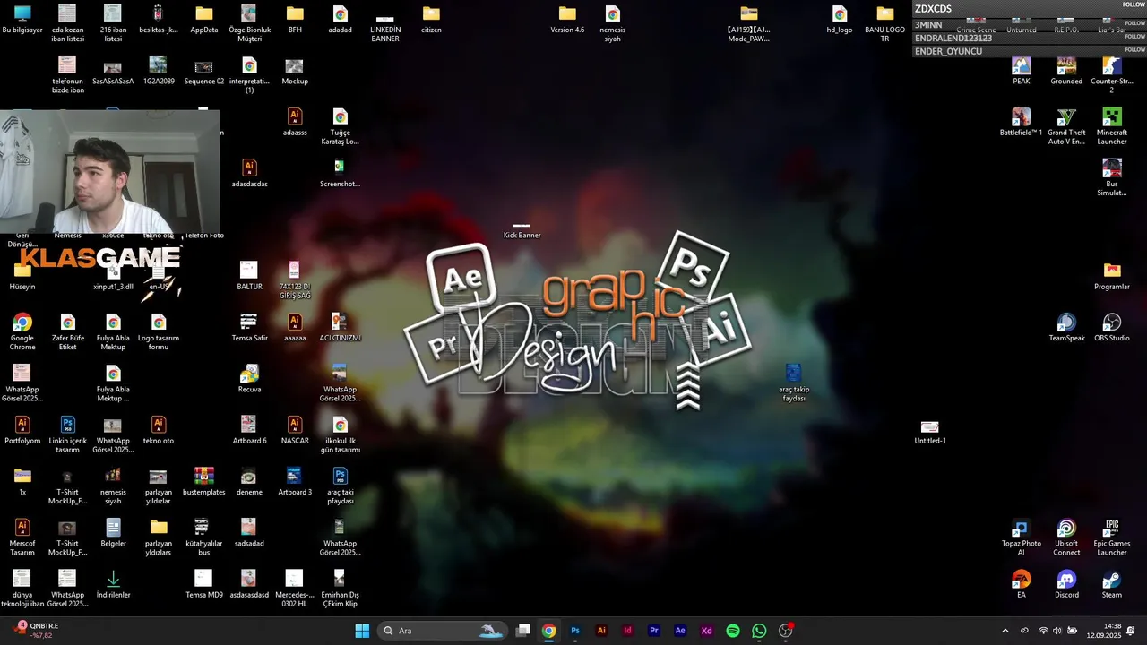Switch to Chrome in the taskbar
1147x645 pixels.
[x=549, y=631]
